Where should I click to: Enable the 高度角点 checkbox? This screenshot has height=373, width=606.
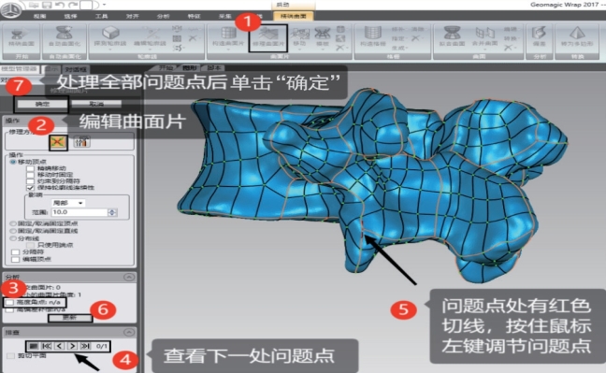point(9,302)
